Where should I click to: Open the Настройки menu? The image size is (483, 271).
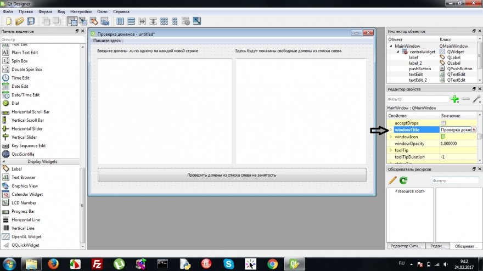(81, 12)
